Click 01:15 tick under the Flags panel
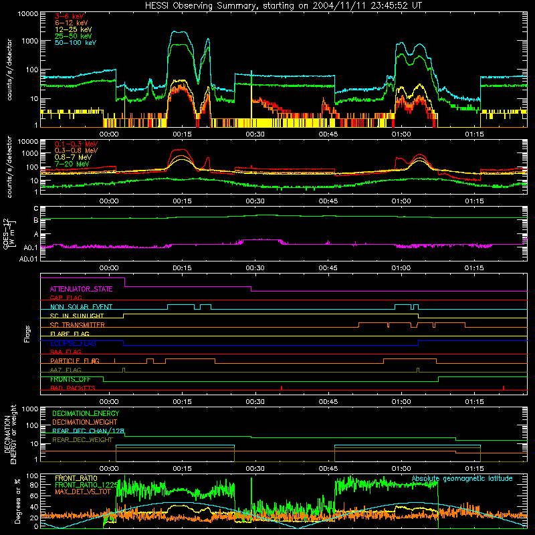The width and height of the screenshot is (535, 535). [474, 402]
